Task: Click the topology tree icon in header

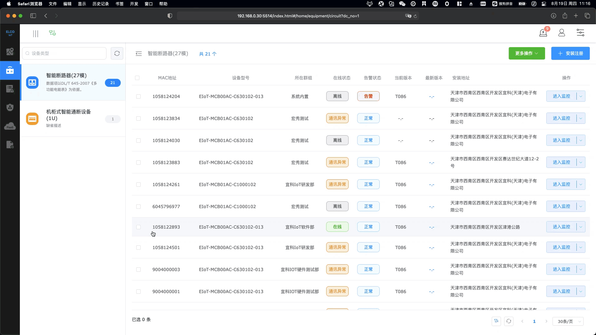Action: [x=52, y=33]
